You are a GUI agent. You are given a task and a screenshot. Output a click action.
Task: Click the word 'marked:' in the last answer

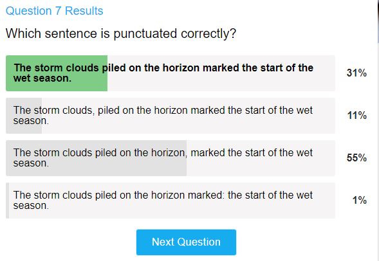[206, 195]
